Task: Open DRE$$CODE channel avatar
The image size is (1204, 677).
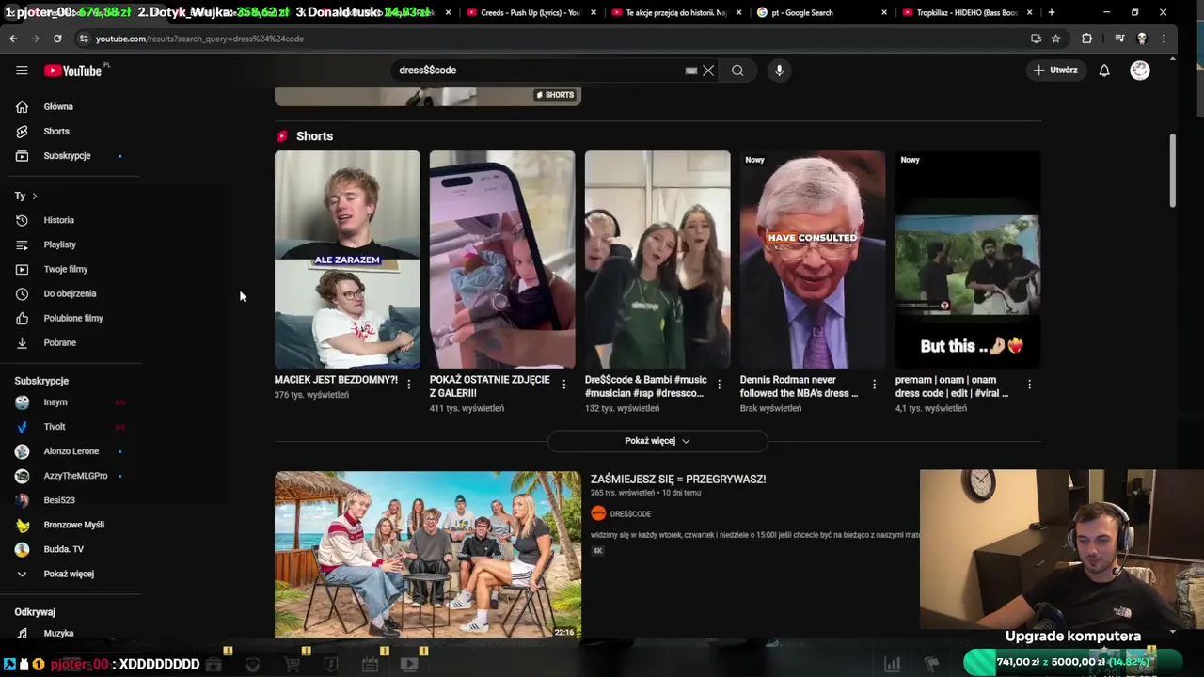Action: coord(598,513)
